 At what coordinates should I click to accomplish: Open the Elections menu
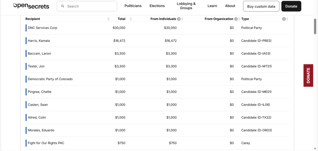click(x=157, y=6)
